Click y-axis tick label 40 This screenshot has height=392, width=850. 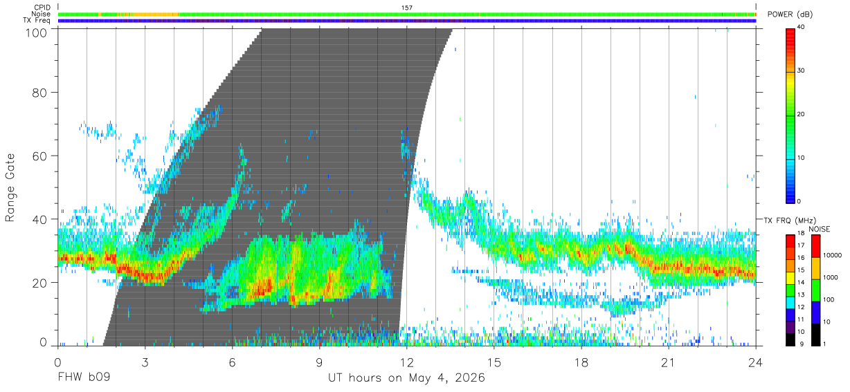[x=39, y=219]
